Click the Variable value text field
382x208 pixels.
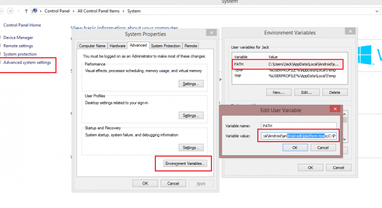pyautogui.click(x=299, y=136)
